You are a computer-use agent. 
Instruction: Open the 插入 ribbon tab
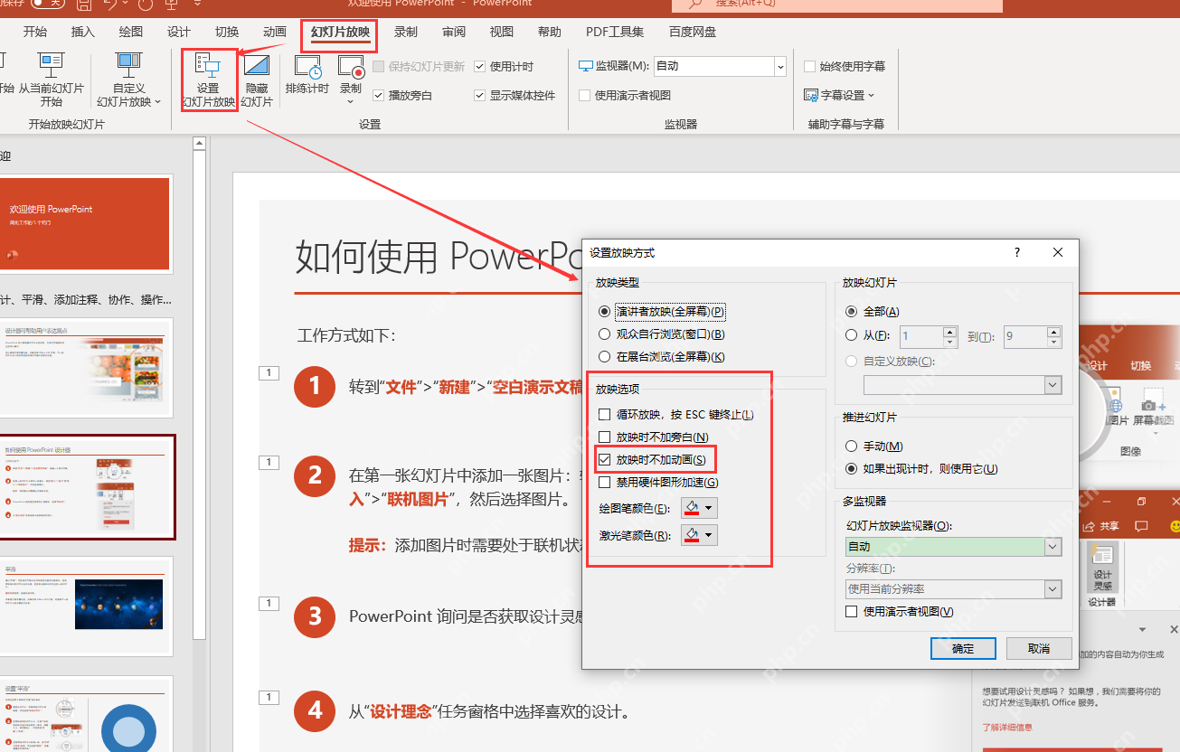pyautogui.click(x=83, y=32)
